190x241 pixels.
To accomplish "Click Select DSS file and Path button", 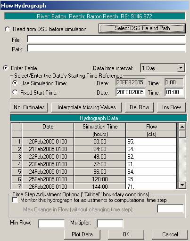I will tap(142, 28).
